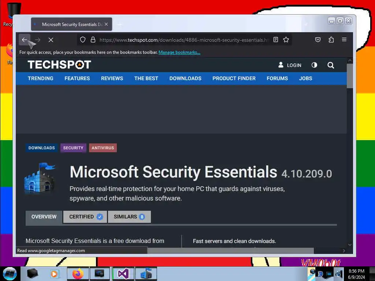Save the page to Pocket
This screenshot has height=281, width=375.
click(318, 40)
